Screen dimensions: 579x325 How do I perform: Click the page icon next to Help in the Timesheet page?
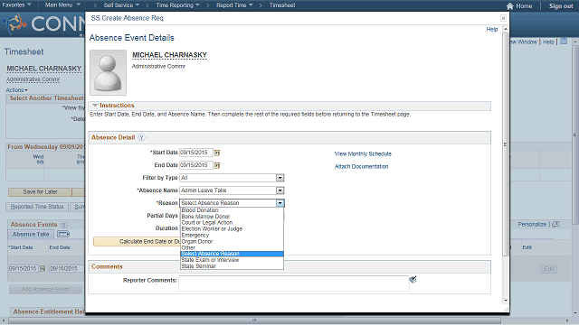(x=564, y=42)
